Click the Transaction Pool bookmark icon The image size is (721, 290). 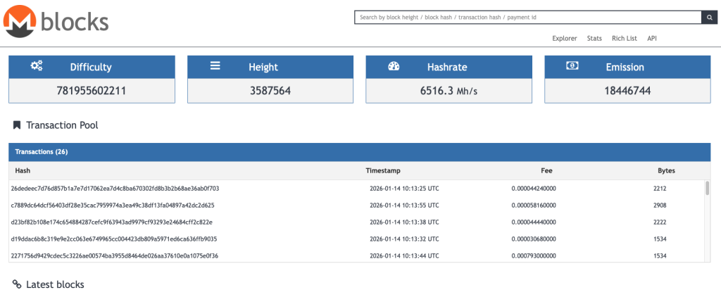coord(17,125)
